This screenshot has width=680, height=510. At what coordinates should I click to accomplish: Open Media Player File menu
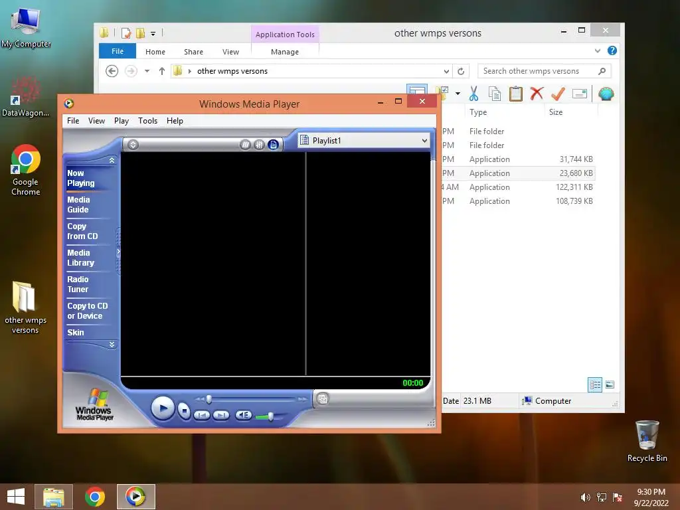73,121
